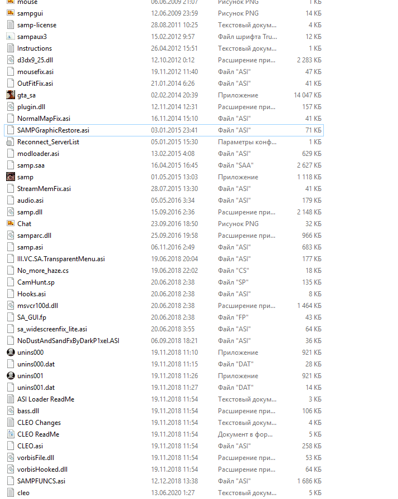Select the vorbisHooked.dll file
This screenshot has height=499, width=398.
click(x=42, y=469)
